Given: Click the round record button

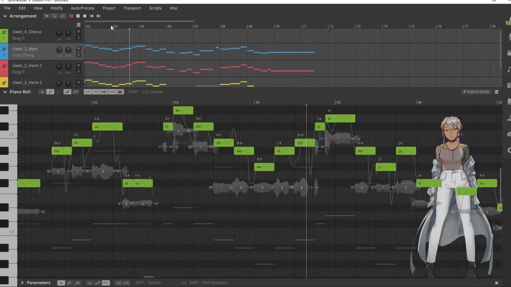Looking at the screenshot, I should 85,16.
